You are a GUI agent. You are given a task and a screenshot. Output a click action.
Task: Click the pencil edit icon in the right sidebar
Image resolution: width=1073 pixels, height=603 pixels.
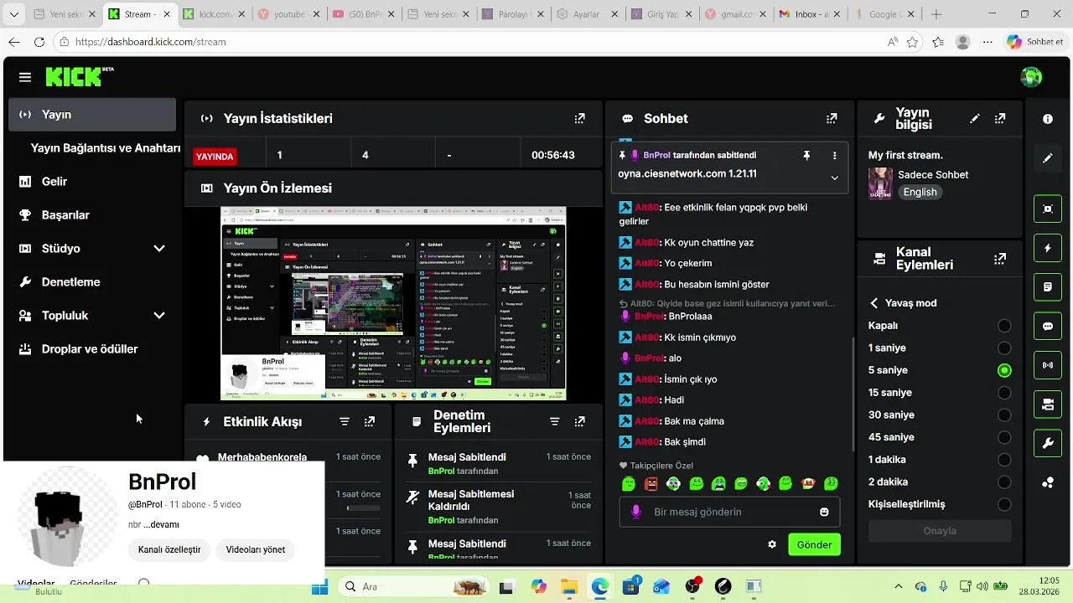tap(1048, 157)
